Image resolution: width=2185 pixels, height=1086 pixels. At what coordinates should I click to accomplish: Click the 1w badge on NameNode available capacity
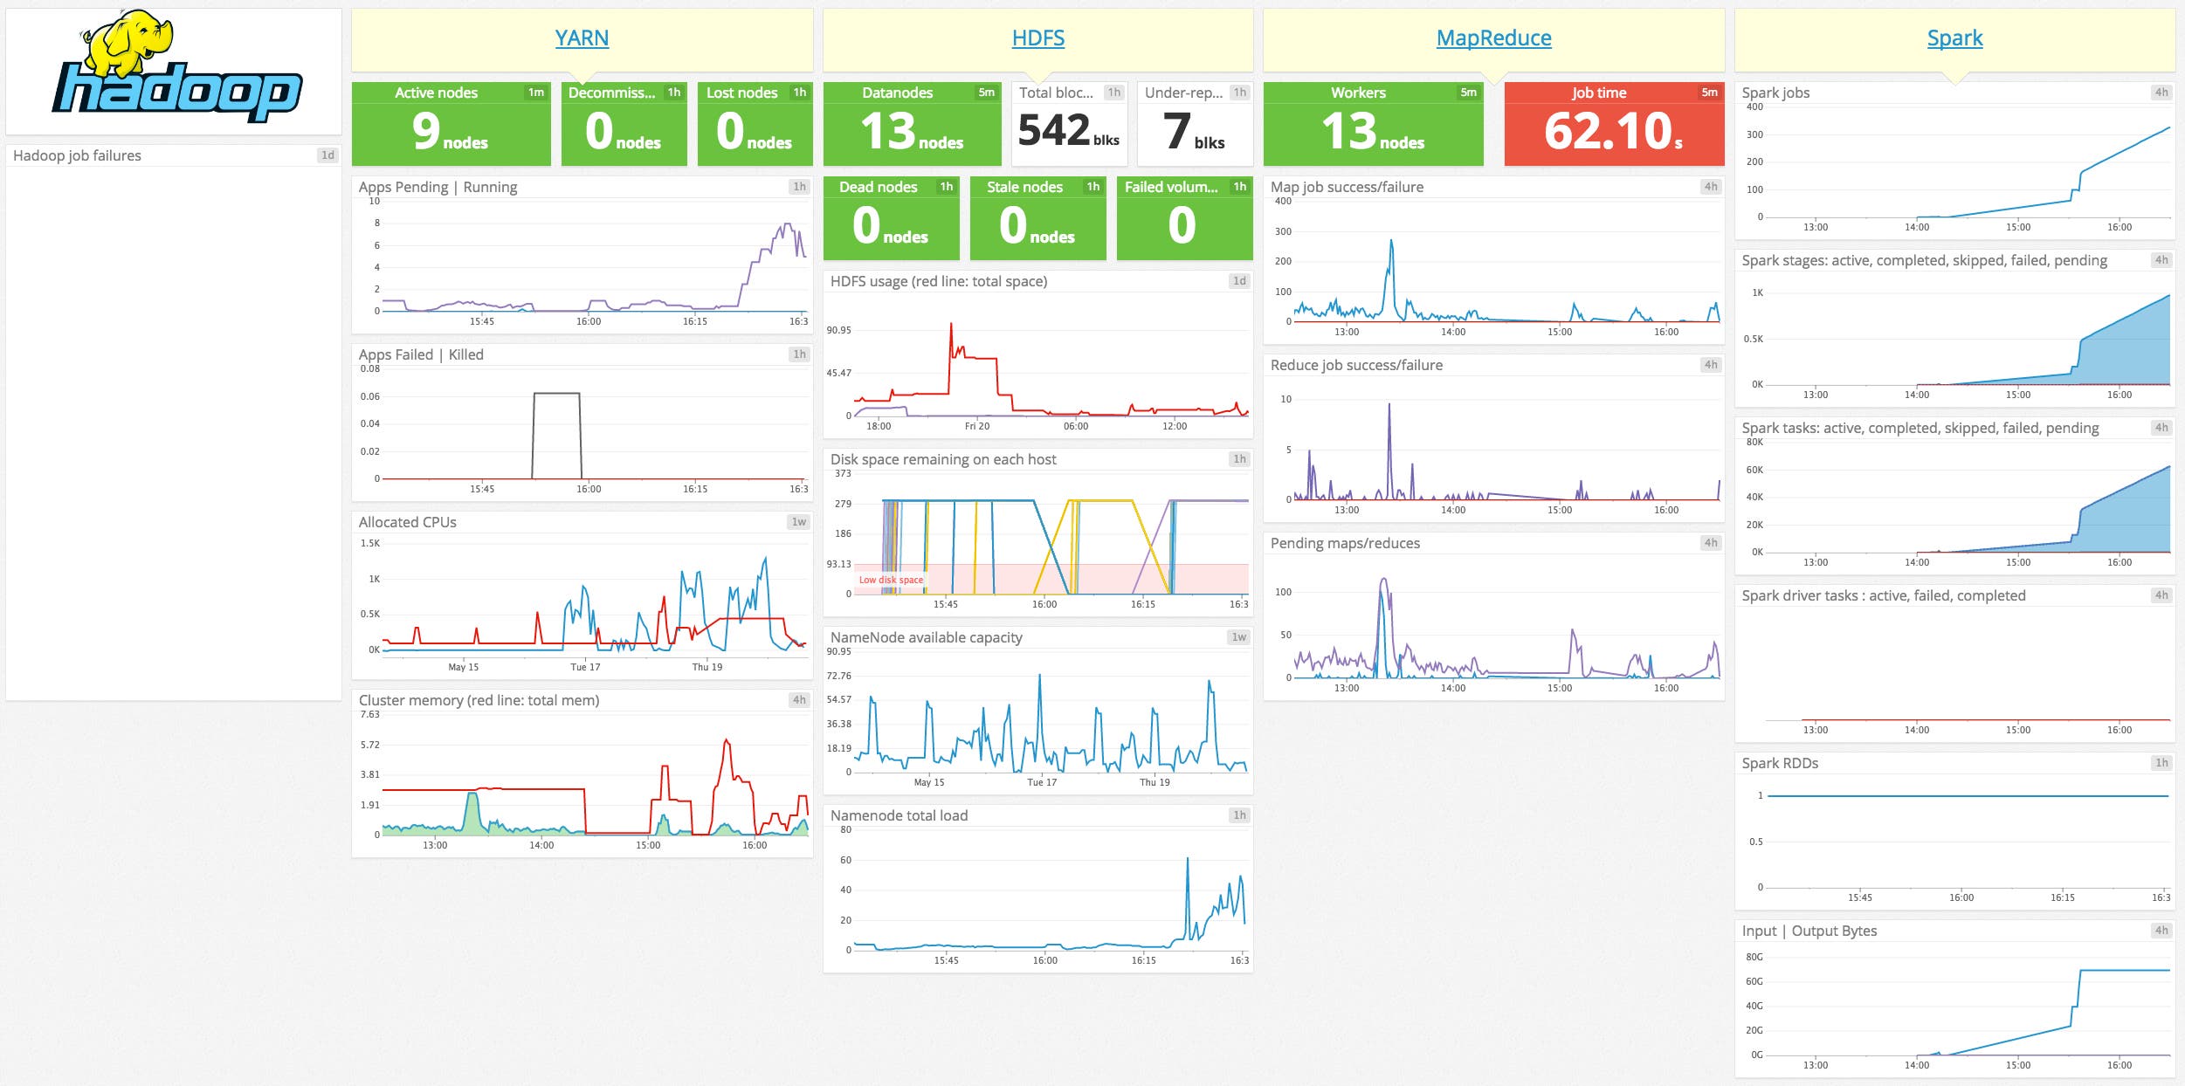coord(1240,637)
